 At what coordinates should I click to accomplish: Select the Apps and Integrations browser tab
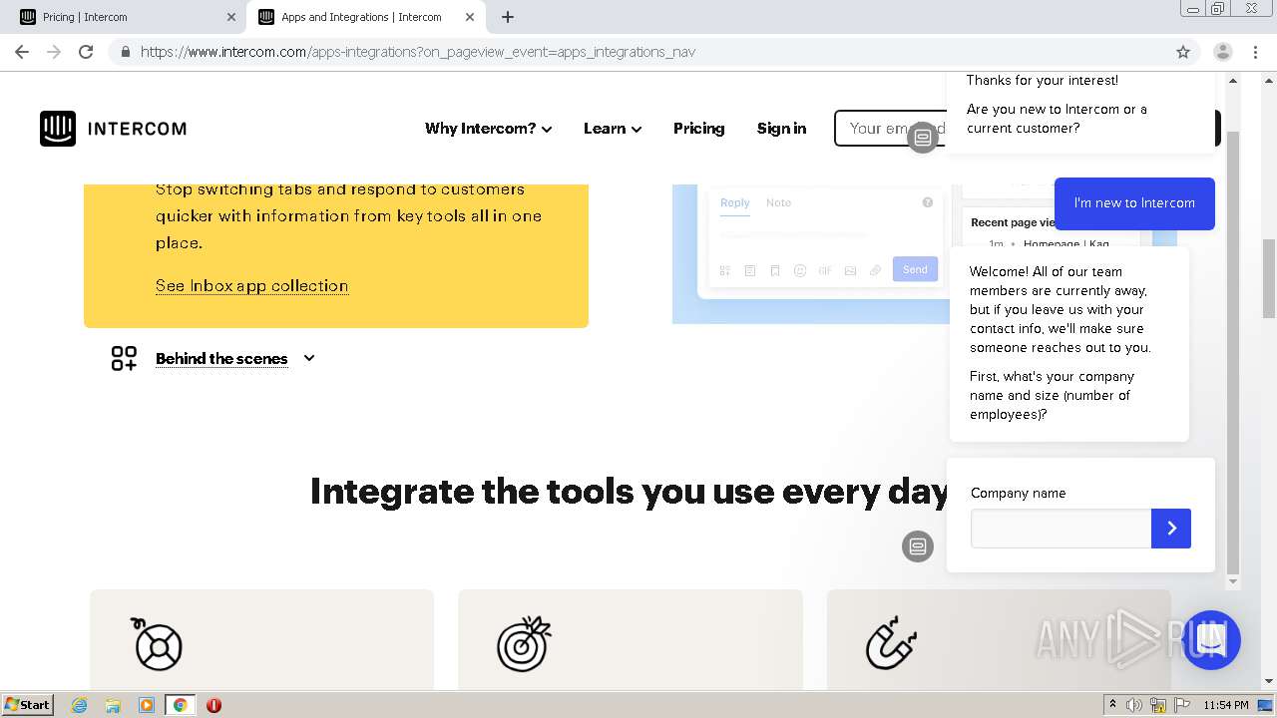(361, 17)
